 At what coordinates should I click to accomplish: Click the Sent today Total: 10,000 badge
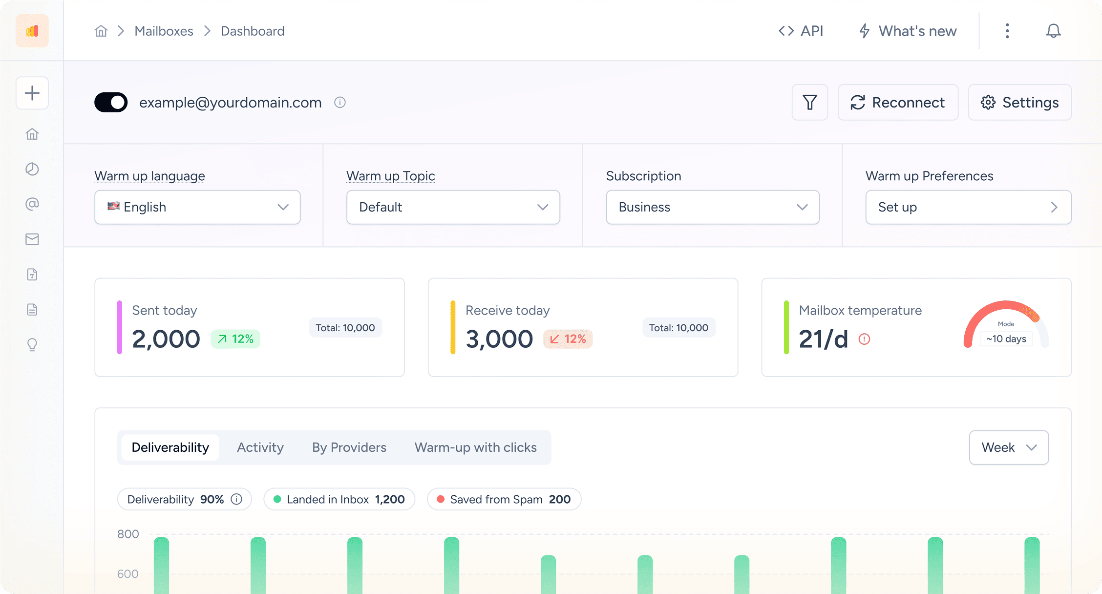(x=345, y=328)
